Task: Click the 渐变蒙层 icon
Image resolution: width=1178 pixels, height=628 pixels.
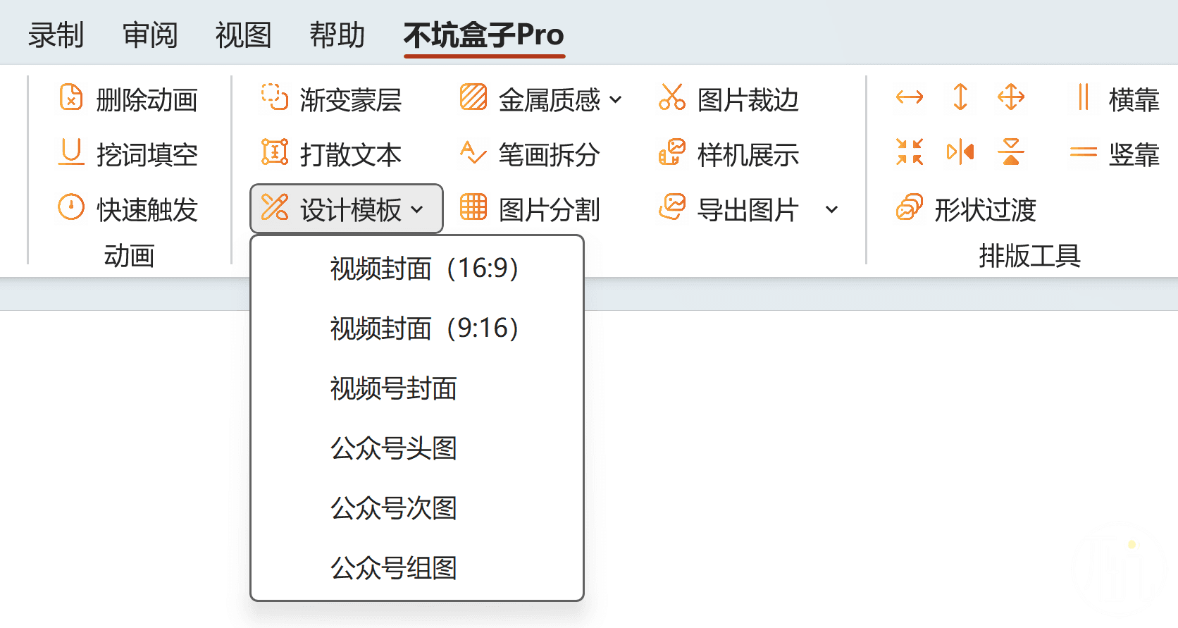Action: pos(275,97)
